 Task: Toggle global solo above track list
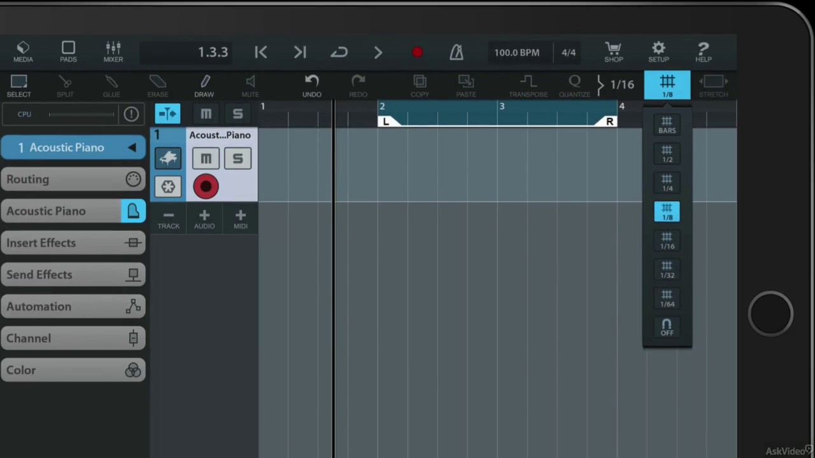pyautogui.click(x=237, y=114)
